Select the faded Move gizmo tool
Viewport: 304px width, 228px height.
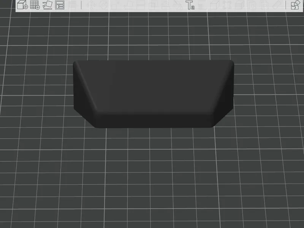[x=91, y=5]
